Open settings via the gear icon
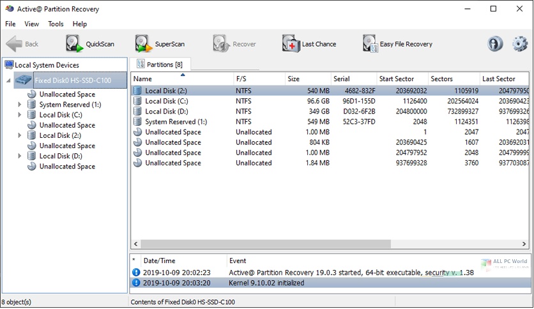This screenshot has width=534, height=309. 520,44
